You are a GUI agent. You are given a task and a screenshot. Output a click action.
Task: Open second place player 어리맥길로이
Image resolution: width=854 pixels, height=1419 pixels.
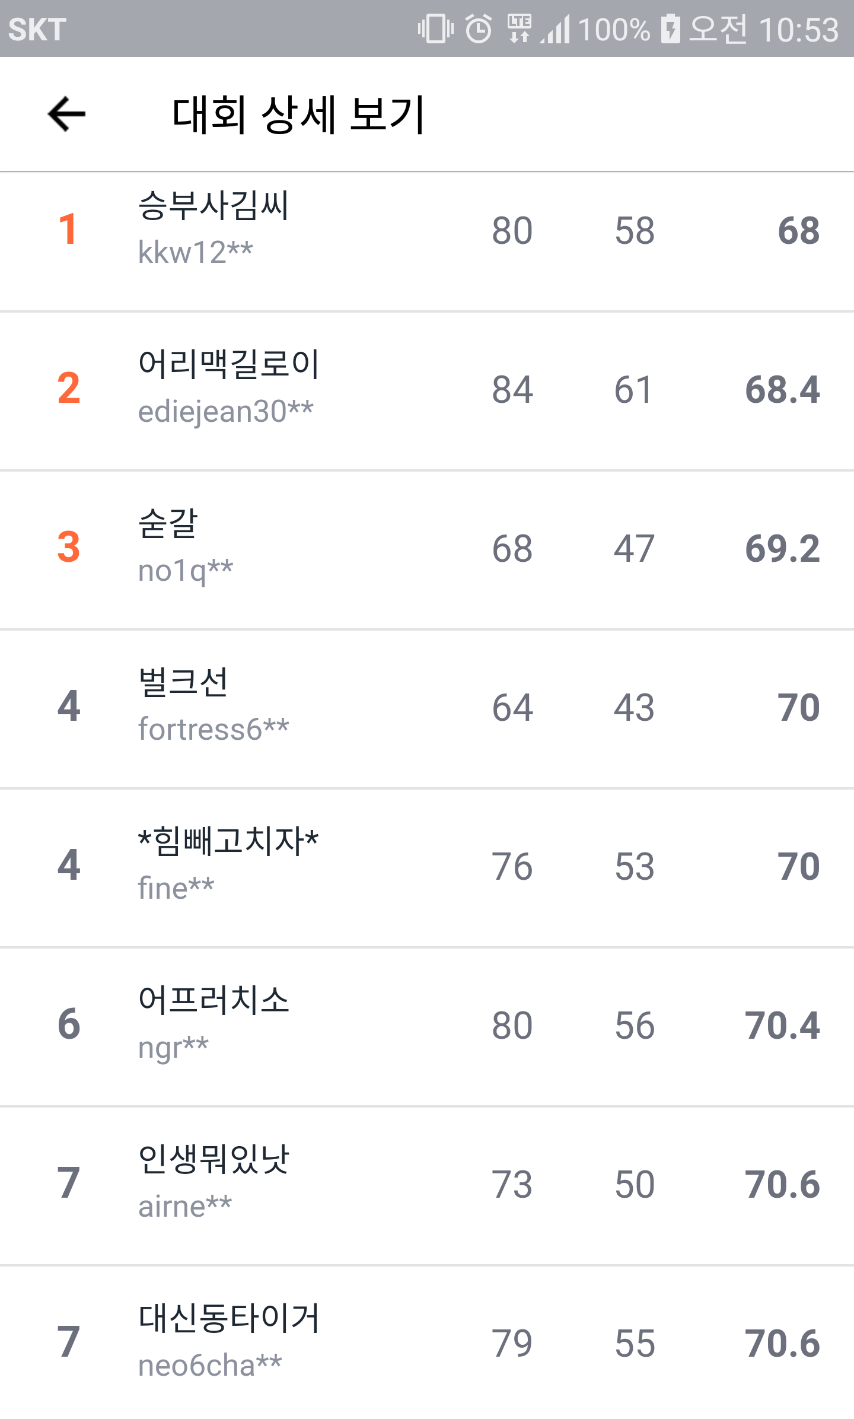(x=229, y=364)
